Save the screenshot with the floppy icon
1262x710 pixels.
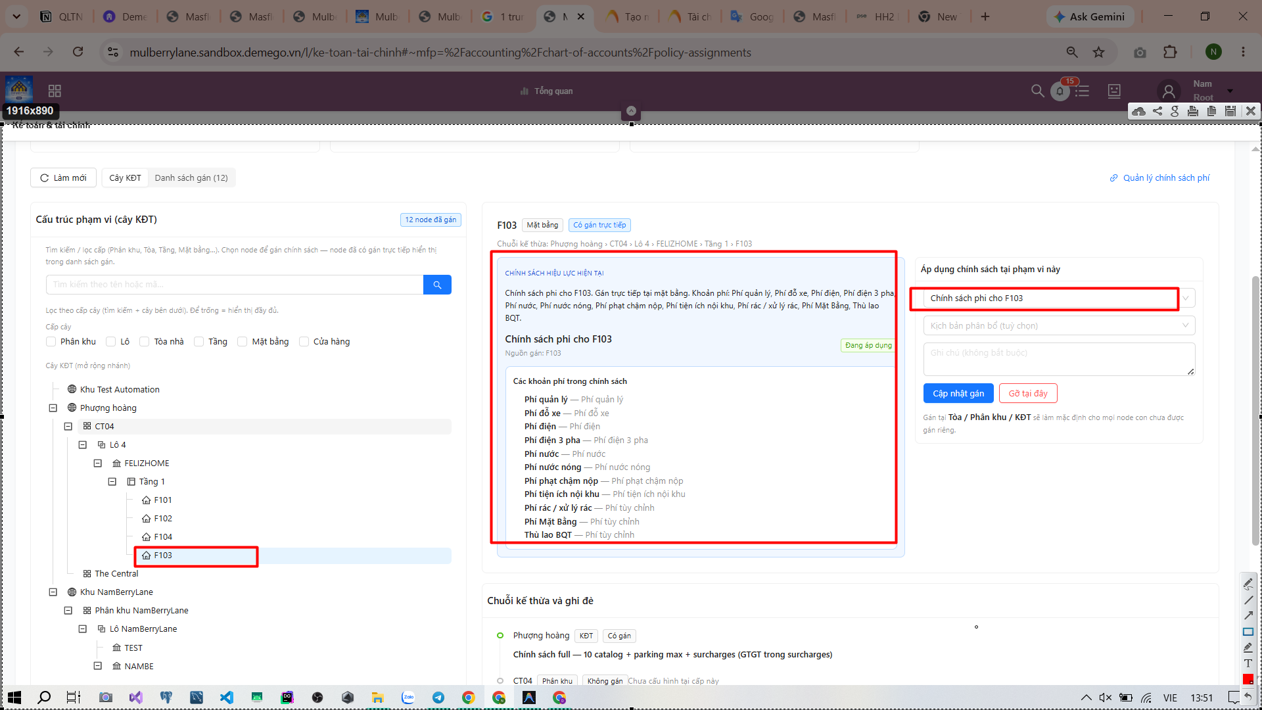click(x=1230, y=111)
